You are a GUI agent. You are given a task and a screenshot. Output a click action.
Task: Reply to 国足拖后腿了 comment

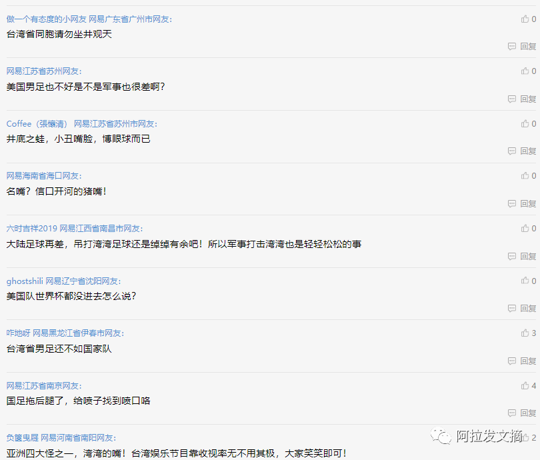pos(522,413)
